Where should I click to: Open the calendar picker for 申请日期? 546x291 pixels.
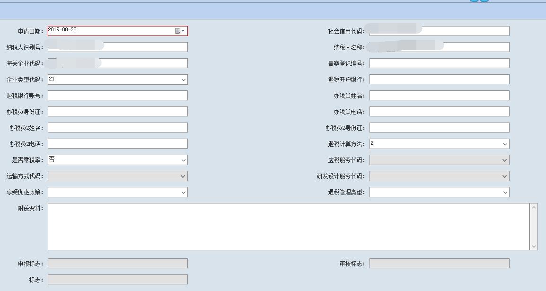pos(180,31)
